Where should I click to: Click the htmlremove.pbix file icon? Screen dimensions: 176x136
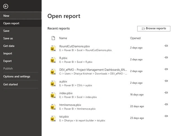[x=53, y=107]
